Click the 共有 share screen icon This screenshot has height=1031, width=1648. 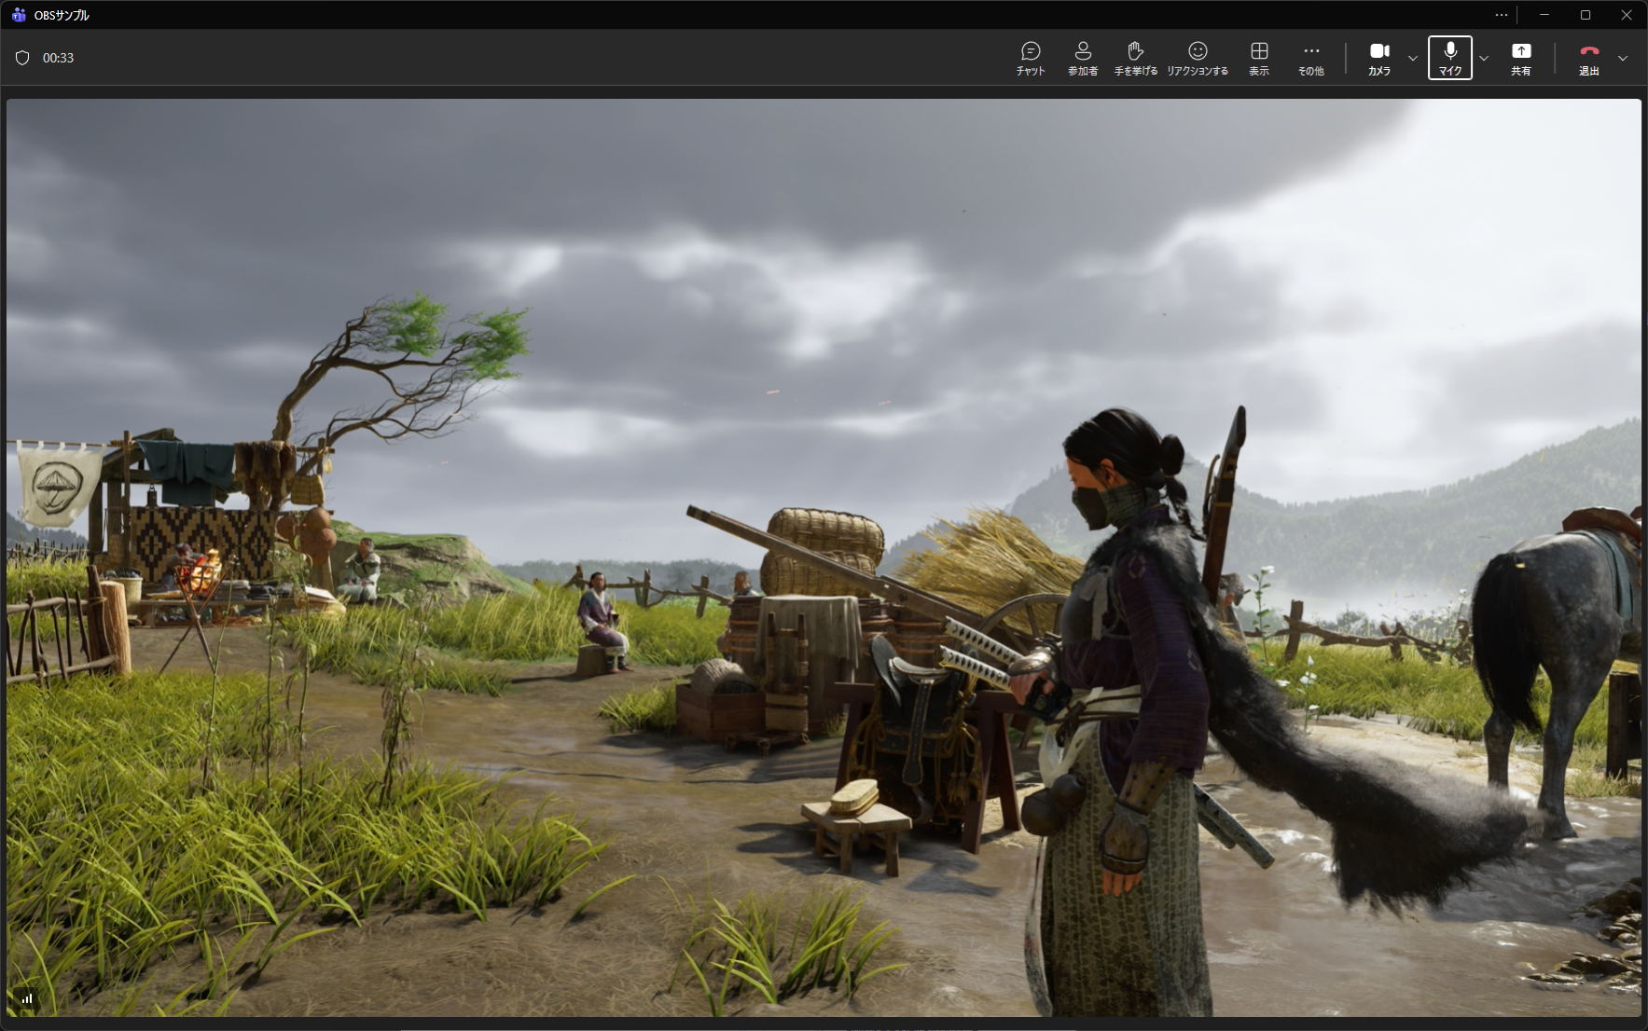pos(1520,58)
